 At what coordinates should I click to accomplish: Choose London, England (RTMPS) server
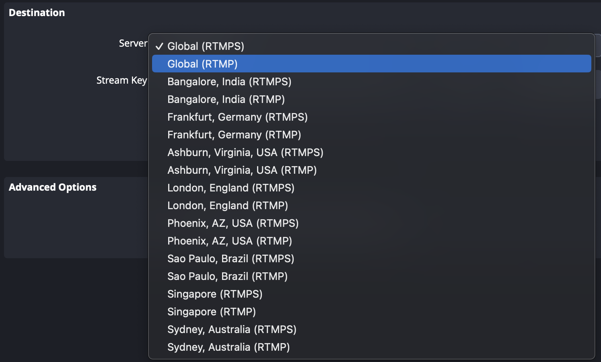pos(231,188)
